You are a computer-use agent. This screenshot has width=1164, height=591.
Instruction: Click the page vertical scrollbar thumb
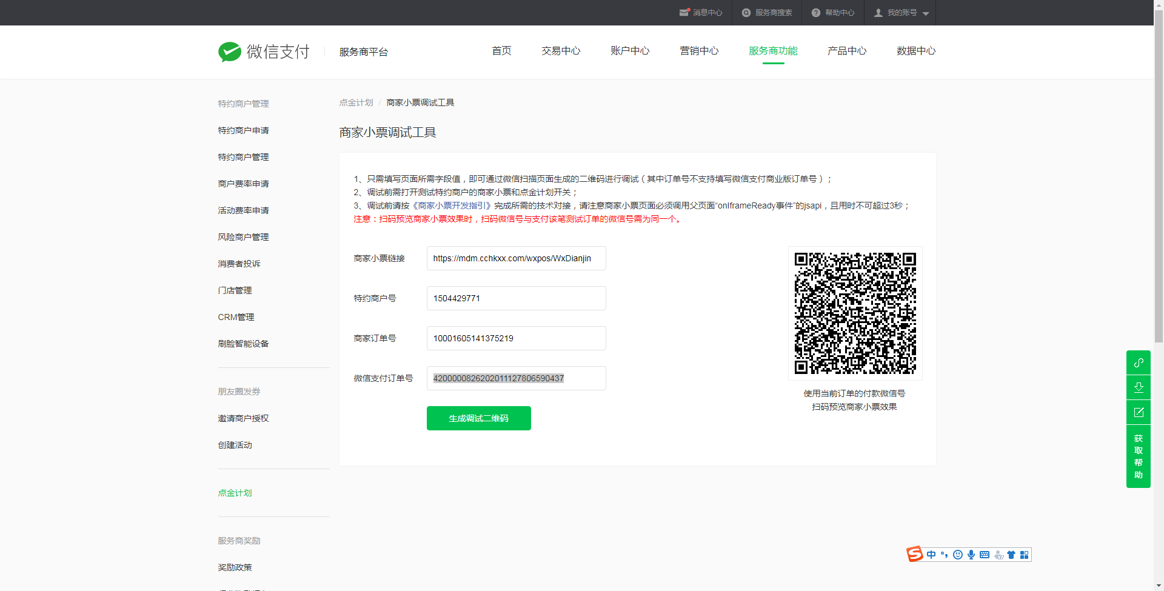click(1159, 177)
